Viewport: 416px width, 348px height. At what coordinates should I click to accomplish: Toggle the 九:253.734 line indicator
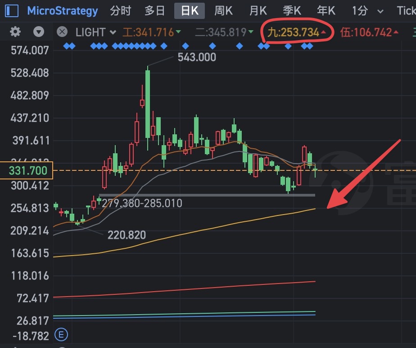pos(297,32)
